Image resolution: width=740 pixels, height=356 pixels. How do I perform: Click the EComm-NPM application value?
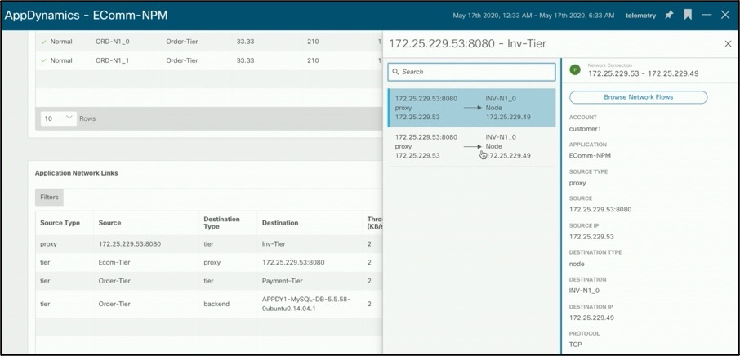590,155
